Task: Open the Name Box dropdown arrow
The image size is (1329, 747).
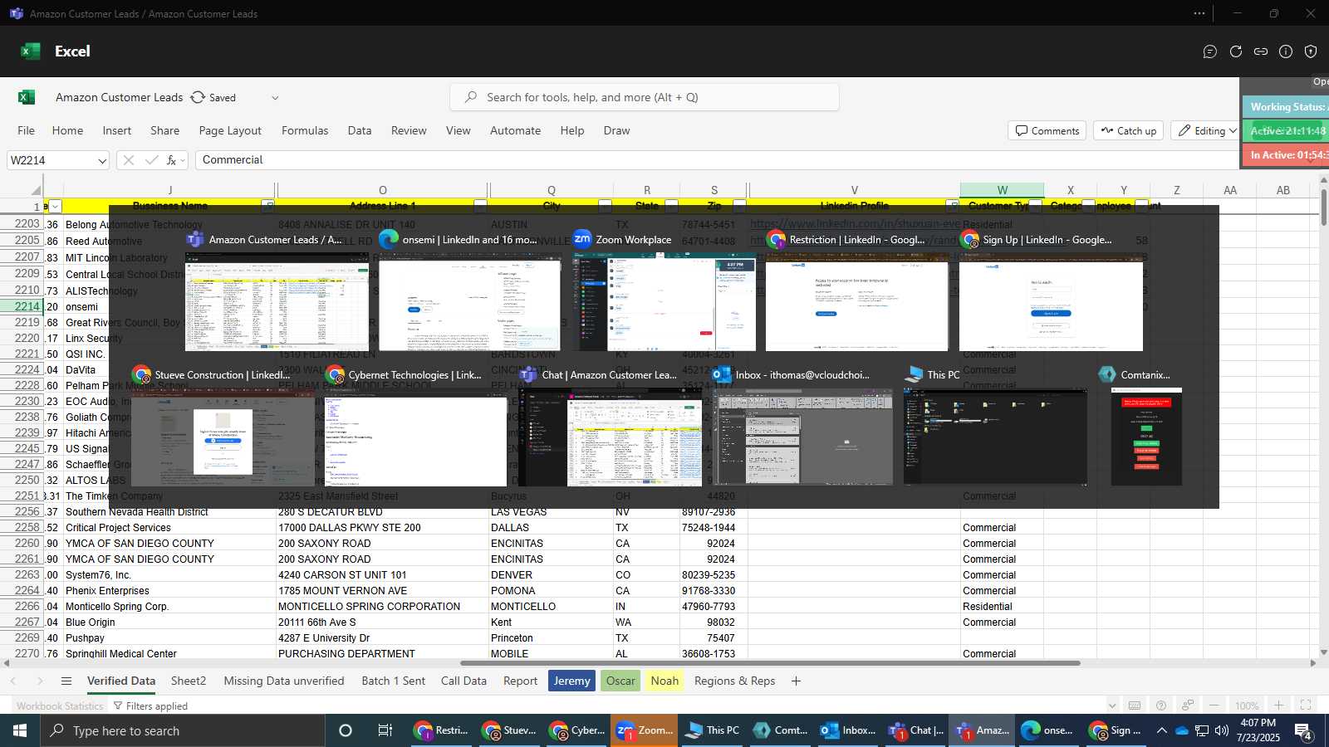Action: tap(101, 161)
